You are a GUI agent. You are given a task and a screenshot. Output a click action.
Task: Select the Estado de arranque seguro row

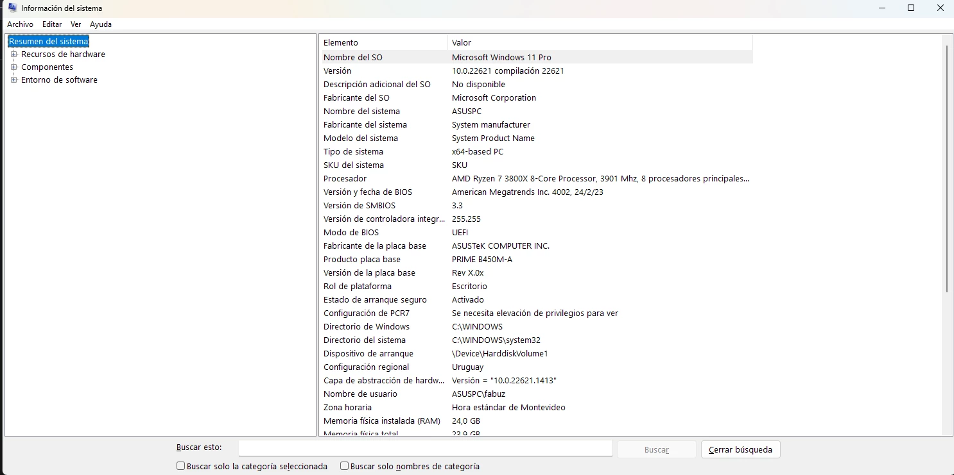(536, 299)
